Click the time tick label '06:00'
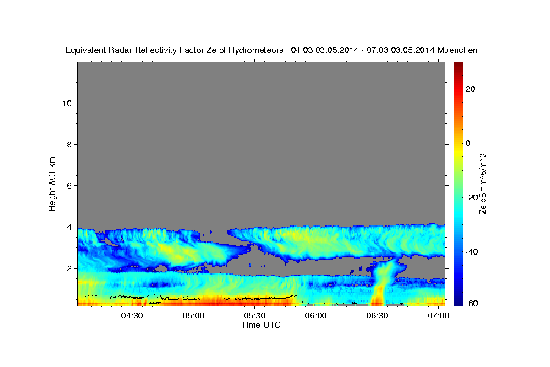 pyautogui.click(x=316, y=316)
